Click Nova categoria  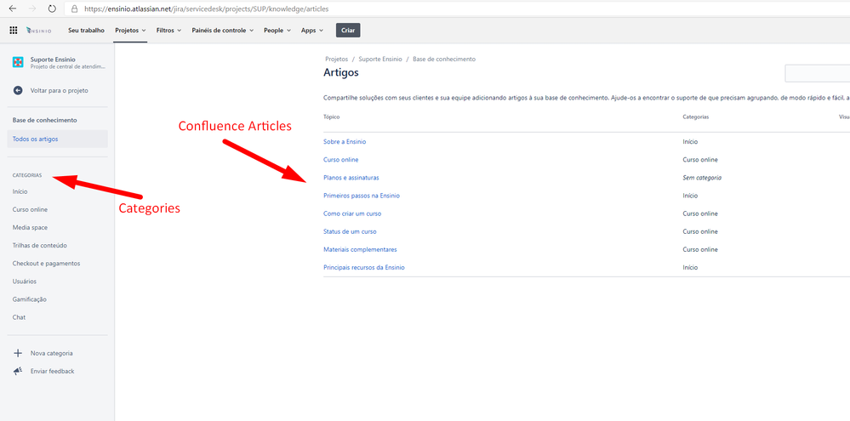[52, 353]
